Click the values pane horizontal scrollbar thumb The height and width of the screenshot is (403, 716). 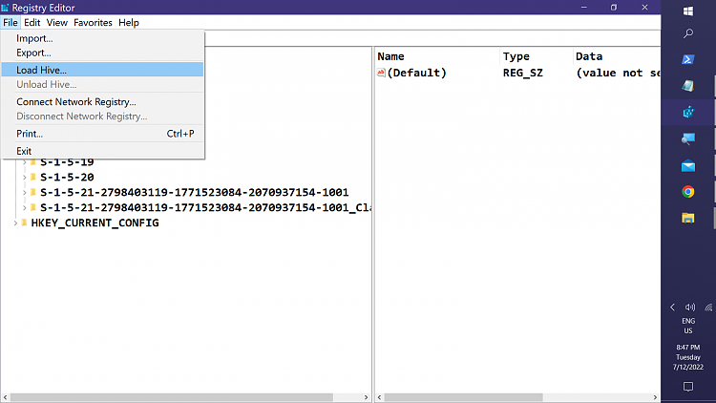click(463, 397)
